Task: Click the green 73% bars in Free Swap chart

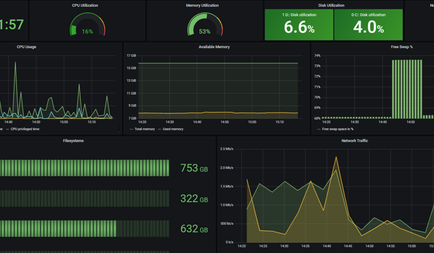Action: [x=407, y=89]
